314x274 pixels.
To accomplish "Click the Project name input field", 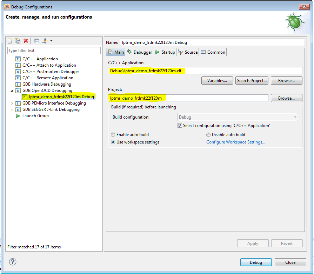I will (x=188, y=98).
